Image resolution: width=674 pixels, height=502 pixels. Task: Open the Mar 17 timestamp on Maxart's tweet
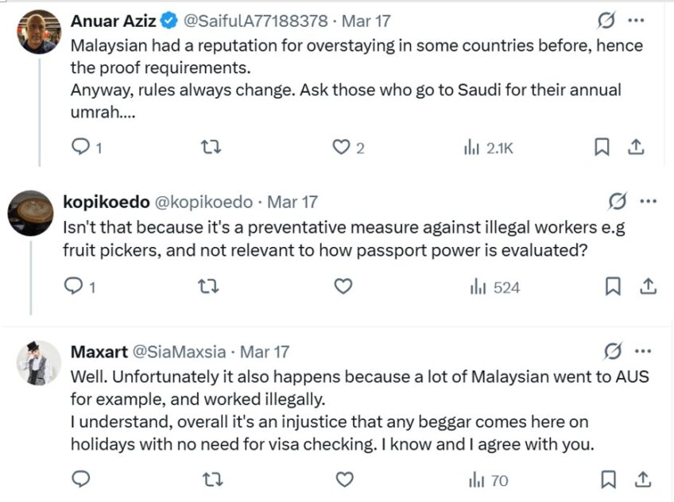click(265, 350)
